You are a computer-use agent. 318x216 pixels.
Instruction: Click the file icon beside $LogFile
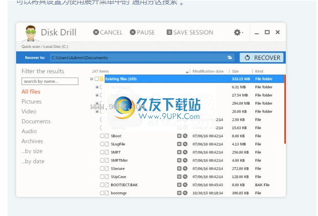click(107, 144)
